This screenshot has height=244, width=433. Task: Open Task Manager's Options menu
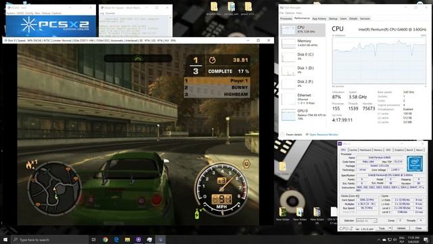click(290, 13)
